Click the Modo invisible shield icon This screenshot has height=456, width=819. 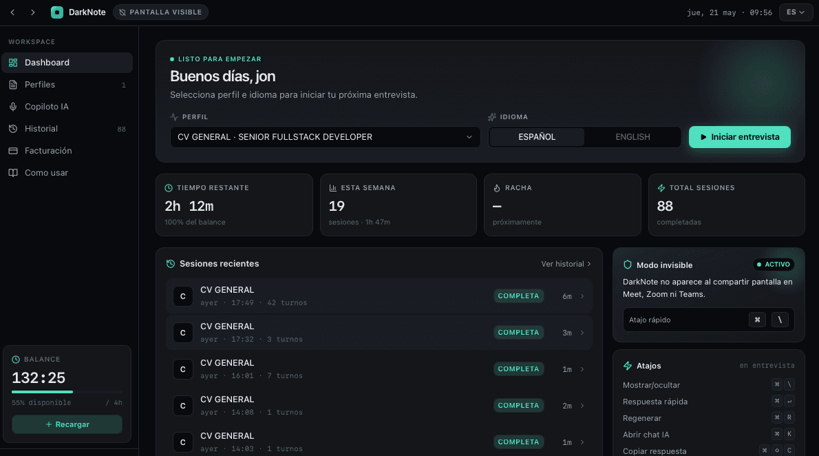(x=627, y=265)
